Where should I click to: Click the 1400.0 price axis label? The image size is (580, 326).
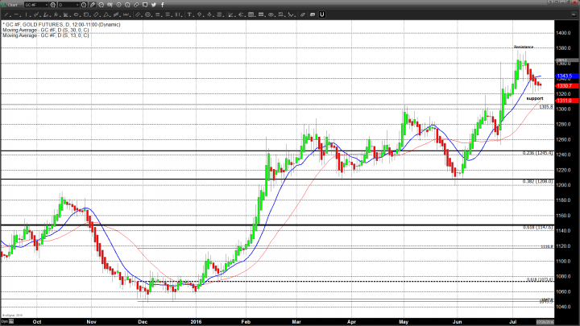[x=563, y=33]
